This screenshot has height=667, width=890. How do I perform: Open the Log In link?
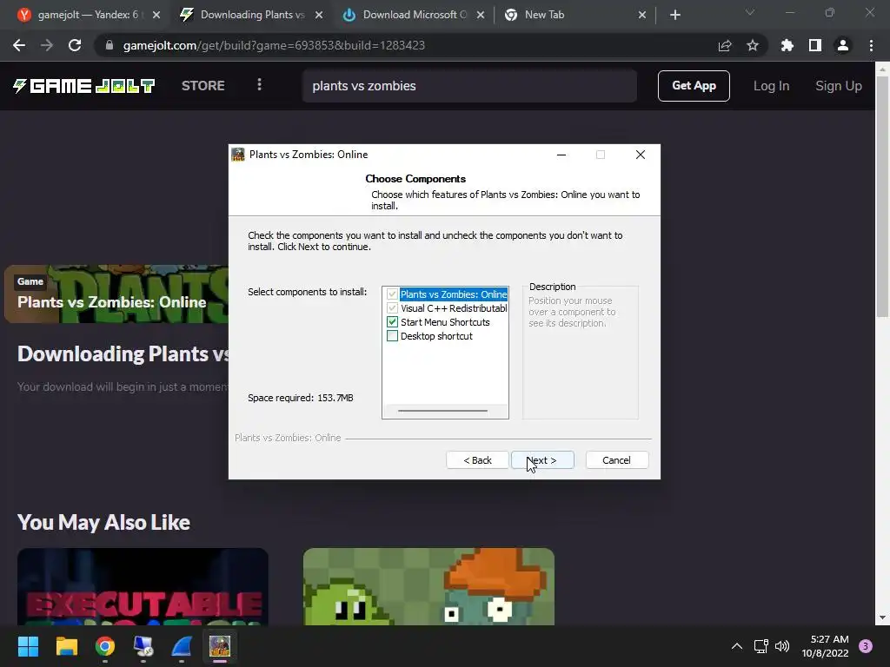pos(771,86)
